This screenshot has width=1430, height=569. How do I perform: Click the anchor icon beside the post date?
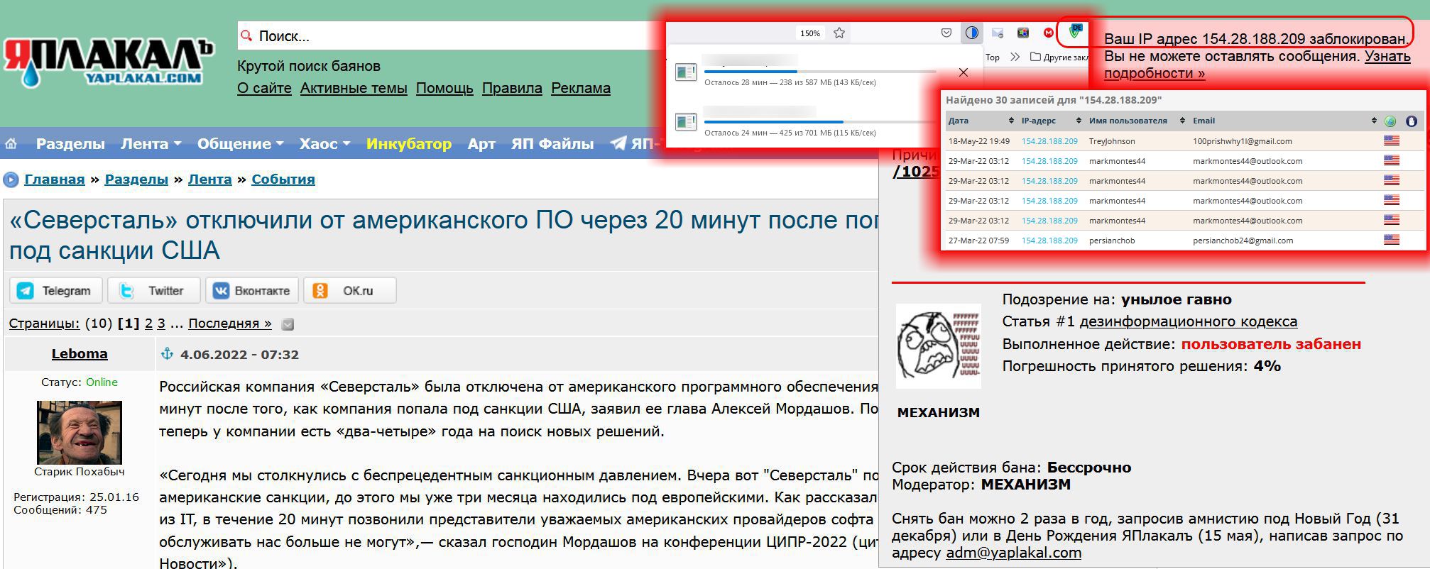(x=167, y=354)
